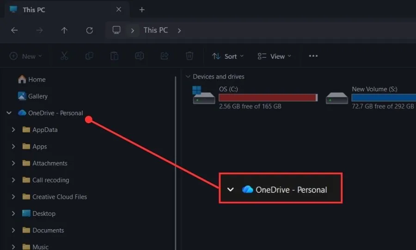Click the New Volume (S:) blue storage bar
This screenshot has height=250, width=416.
click(384, 98)
